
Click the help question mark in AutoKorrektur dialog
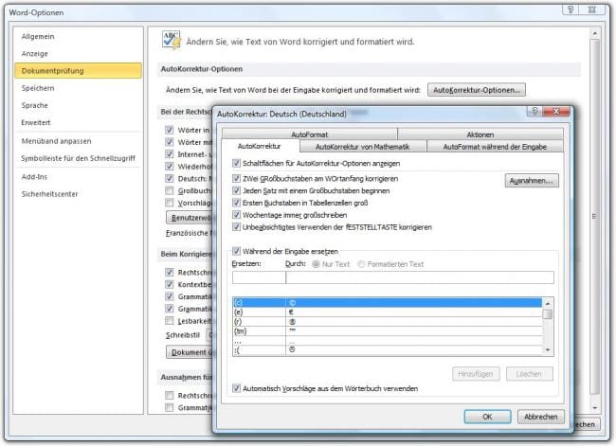[534, 112]
